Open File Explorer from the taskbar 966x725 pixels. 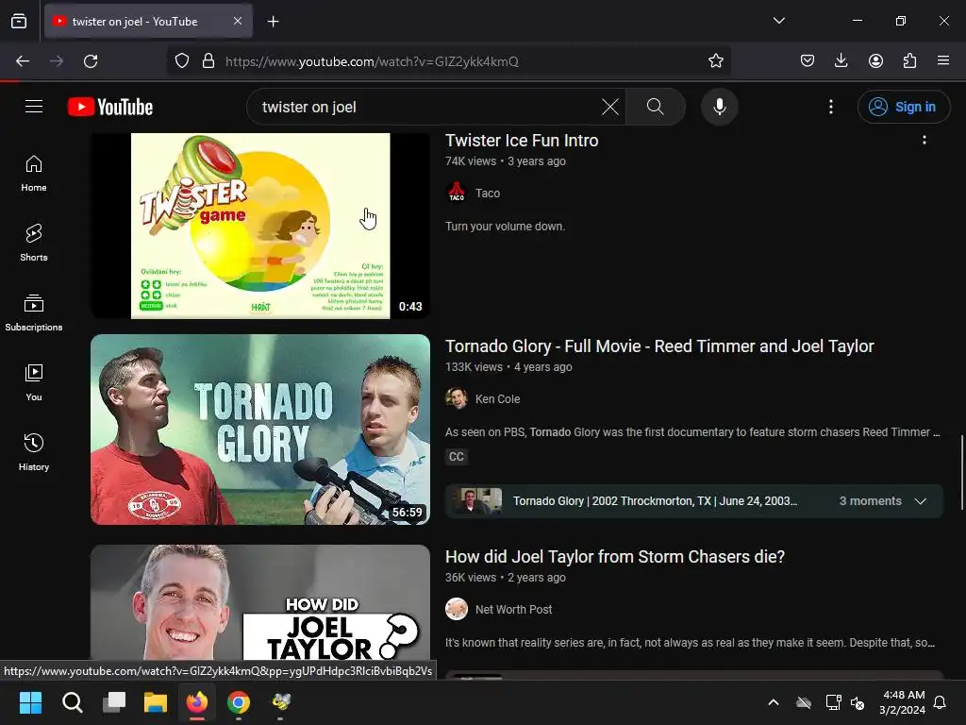[156, 702]
